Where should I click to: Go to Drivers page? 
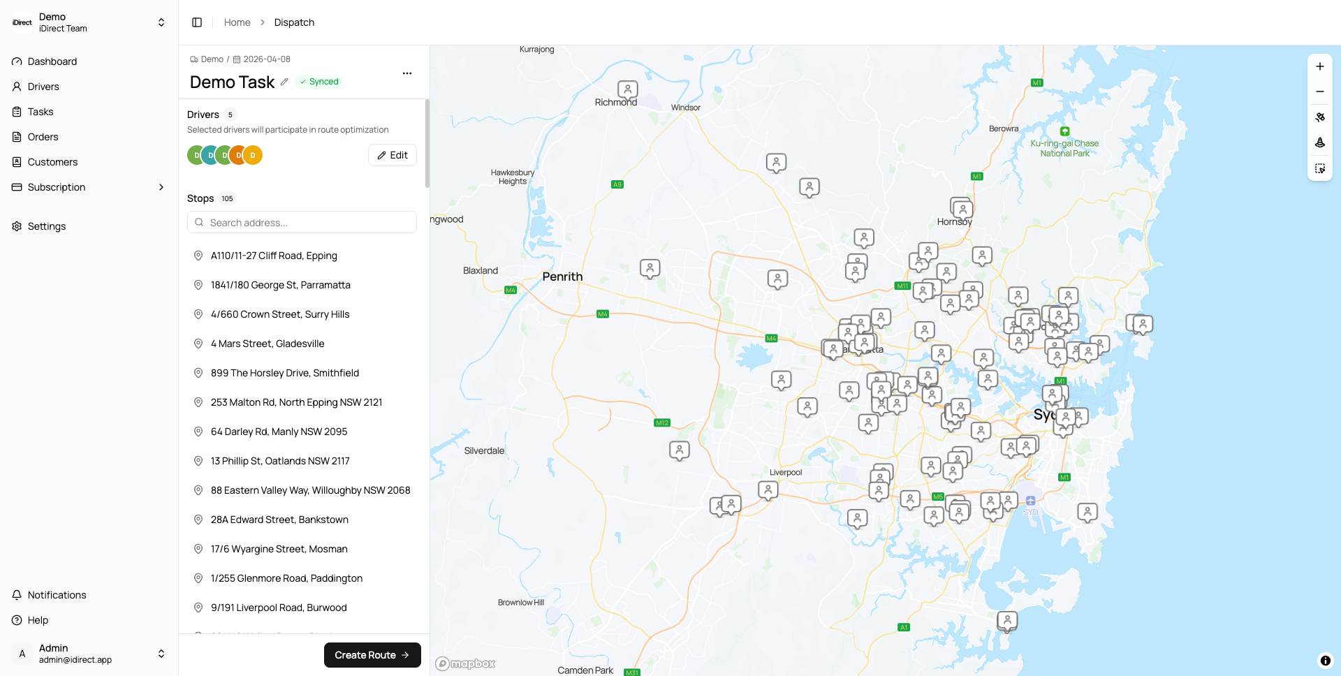[x=43, y=87]
